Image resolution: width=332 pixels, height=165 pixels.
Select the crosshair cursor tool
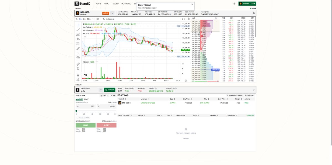[78, 25]
